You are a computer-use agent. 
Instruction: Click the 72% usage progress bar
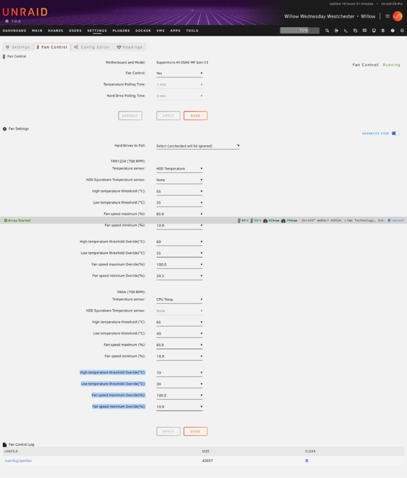[300, 31]
